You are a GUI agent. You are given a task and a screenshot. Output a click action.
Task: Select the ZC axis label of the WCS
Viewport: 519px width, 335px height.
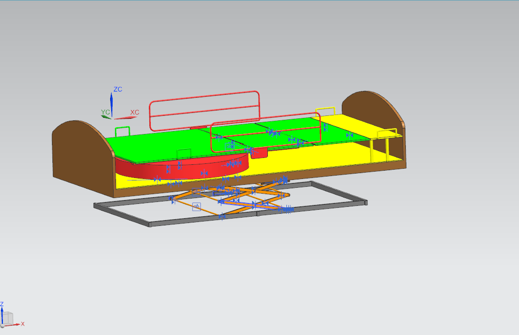pos(118,89)
